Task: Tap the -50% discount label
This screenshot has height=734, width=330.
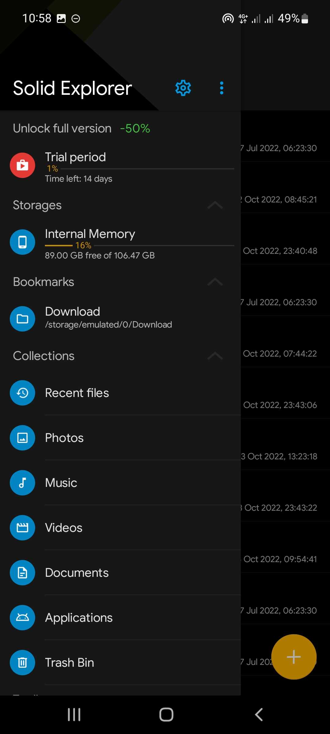Action: 135,128
